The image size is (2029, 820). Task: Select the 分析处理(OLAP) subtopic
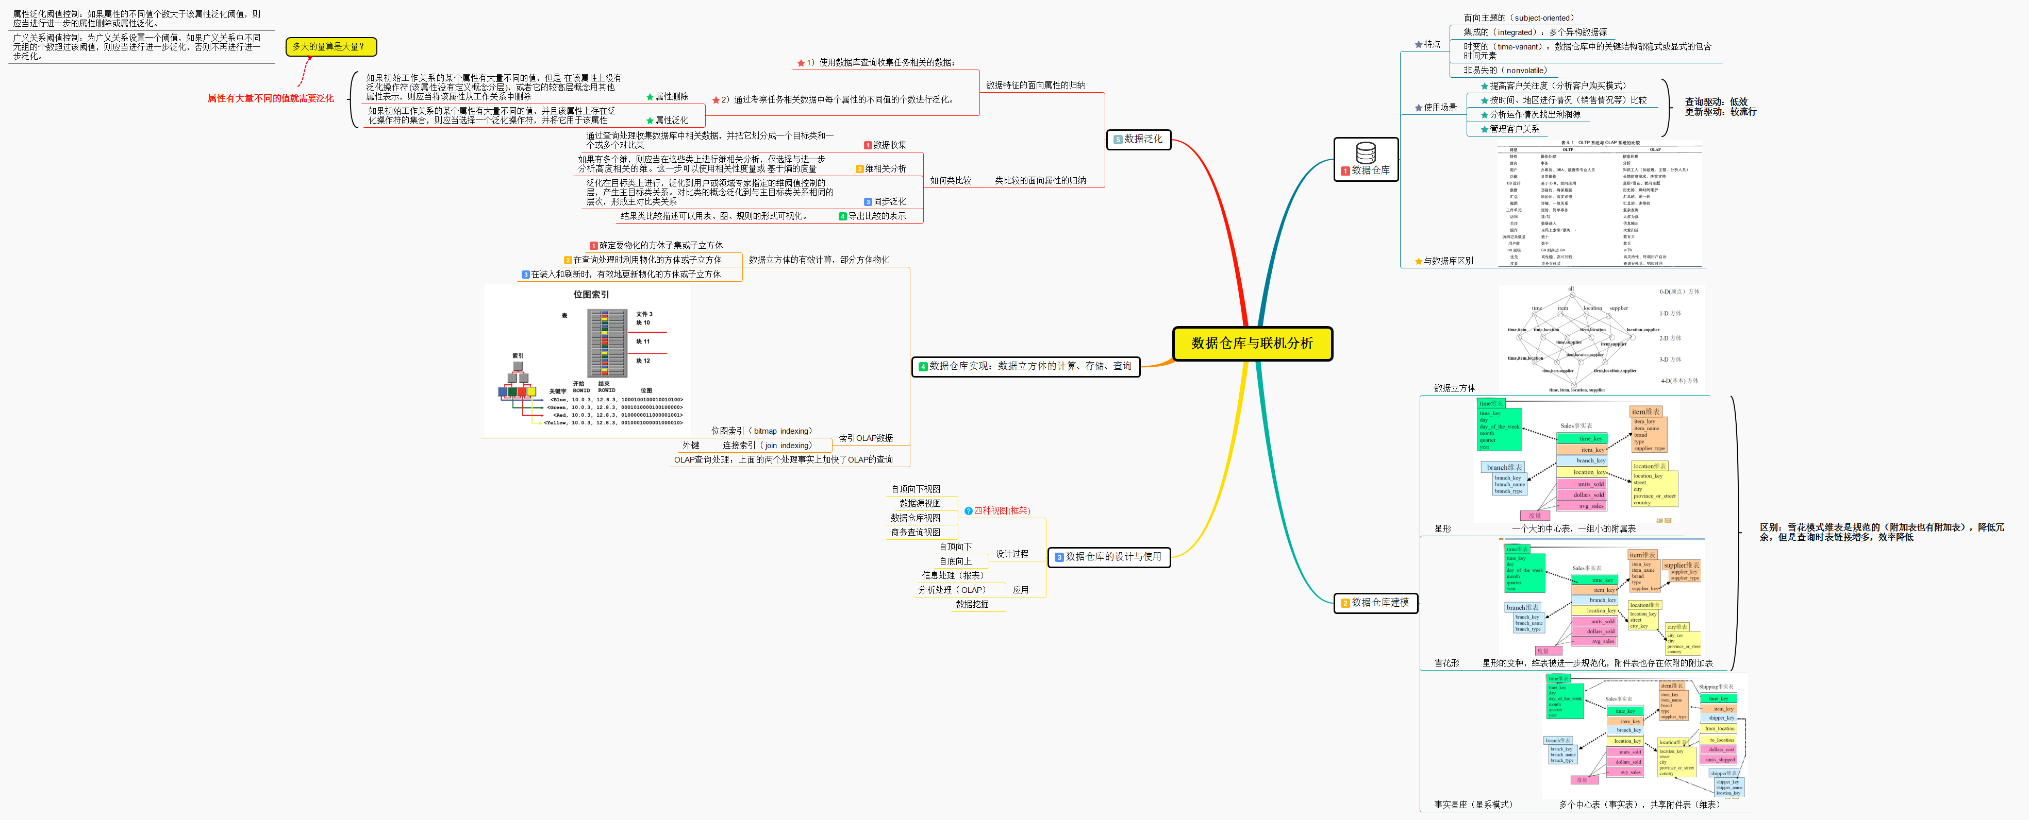(x=952, y=590)
